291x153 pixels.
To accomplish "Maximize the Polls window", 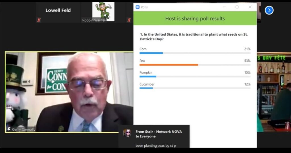I will click(x=237, y=7).
